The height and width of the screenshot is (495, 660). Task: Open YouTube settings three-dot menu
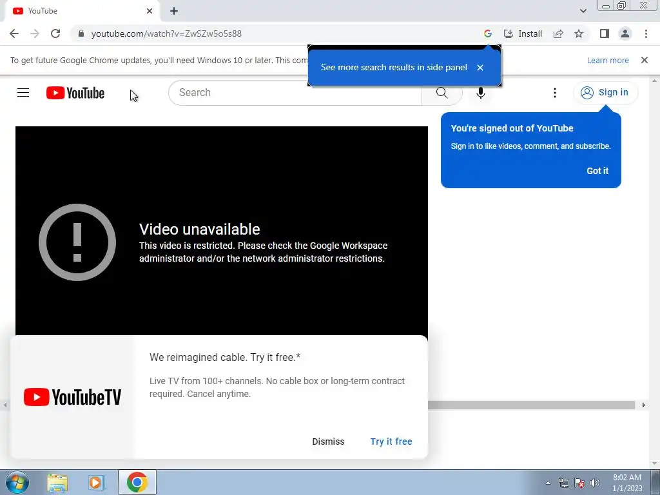pyautogui.click(x=555, y=93)
